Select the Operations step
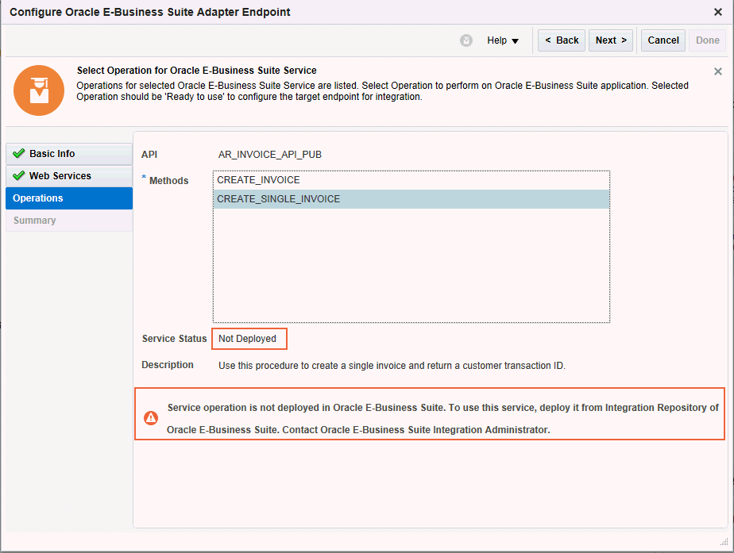Image resolution: width=734 pixels, height=553 pixels. click(69, 198)
